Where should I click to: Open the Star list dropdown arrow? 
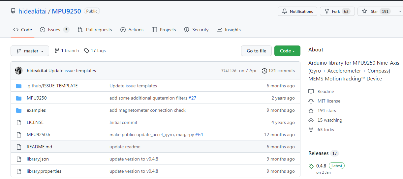[x=400, y=12]
